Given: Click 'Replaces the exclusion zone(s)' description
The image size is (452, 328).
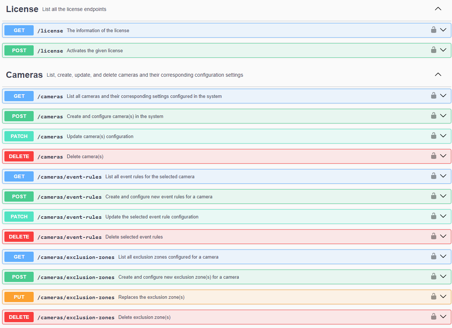Looking at the screenshot, I should point(152,297).
